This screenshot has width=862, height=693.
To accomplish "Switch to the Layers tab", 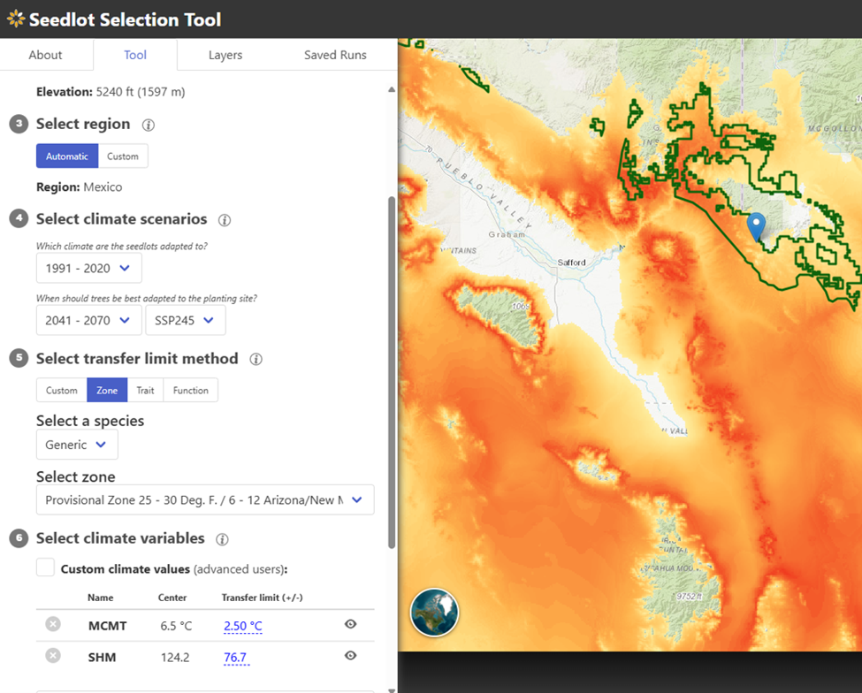I will coord(225,55).
